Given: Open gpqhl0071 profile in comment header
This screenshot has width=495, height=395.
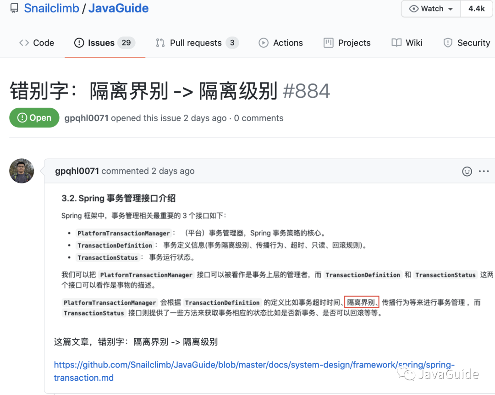Looking at the screenshot, I should [77, 171].
